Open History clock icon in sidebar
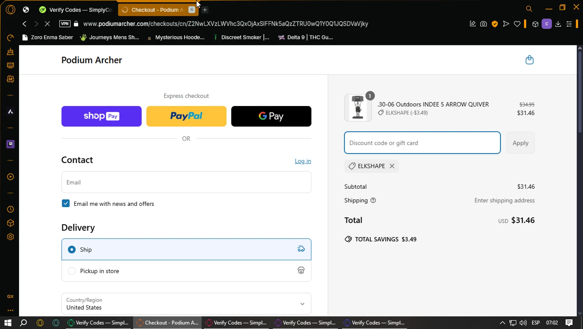 [x=10, y=209]
